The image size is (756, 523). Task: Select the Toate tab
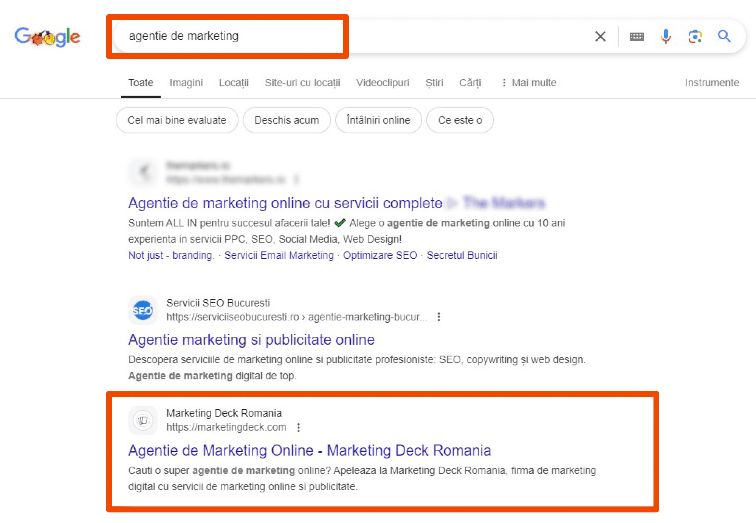(x=141, y=83)
